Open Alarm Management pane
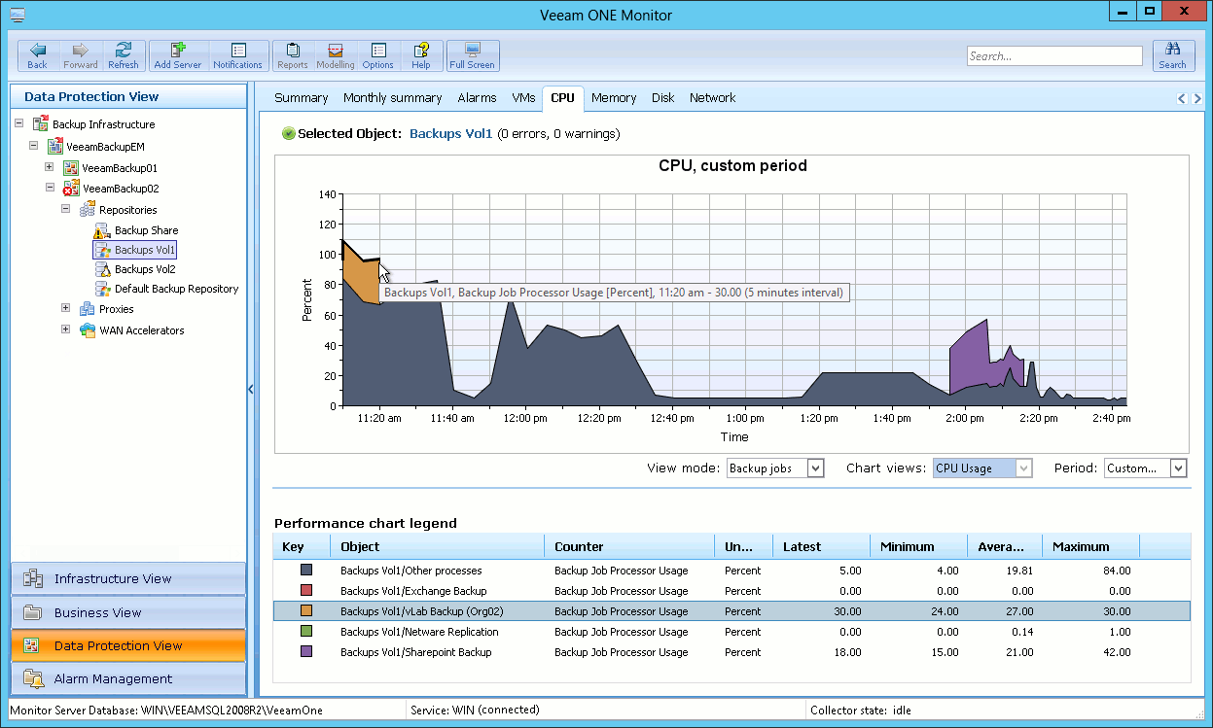Image resolution: width=1213 pixels, height=728 pixels. tap(128, 678)
